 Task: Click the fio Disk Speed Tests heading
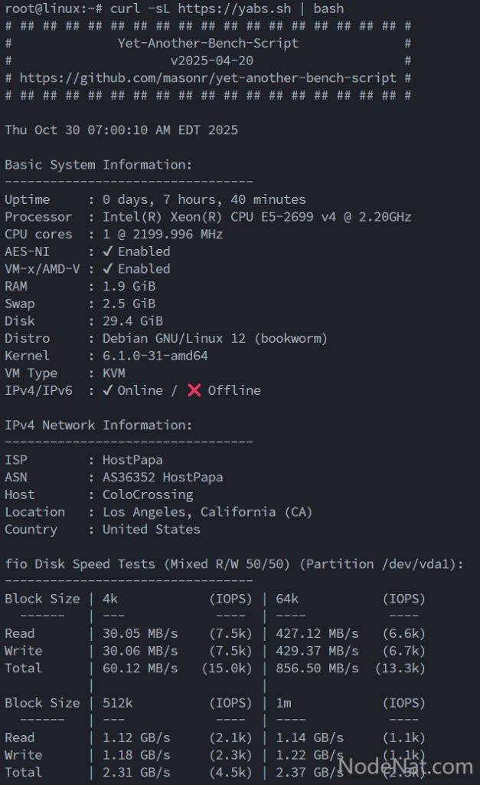(234, 564)
